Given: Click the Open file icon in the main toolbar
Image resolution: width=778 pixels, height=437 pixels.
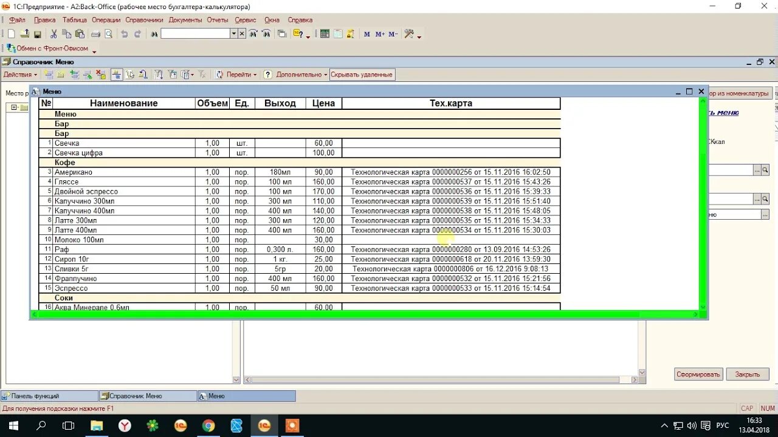Looking at the screenshot, I should pyautogui.click(x=24, y=34).
